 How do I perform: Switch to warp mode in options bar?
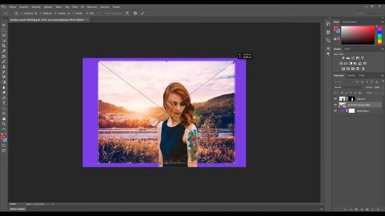click(x=127, y=13)
